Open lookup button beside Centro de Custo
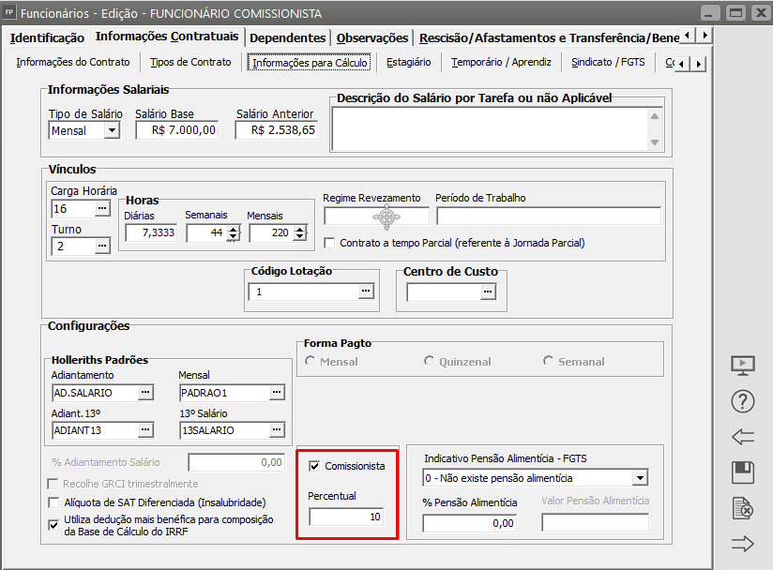 click(x=487, y=292)
